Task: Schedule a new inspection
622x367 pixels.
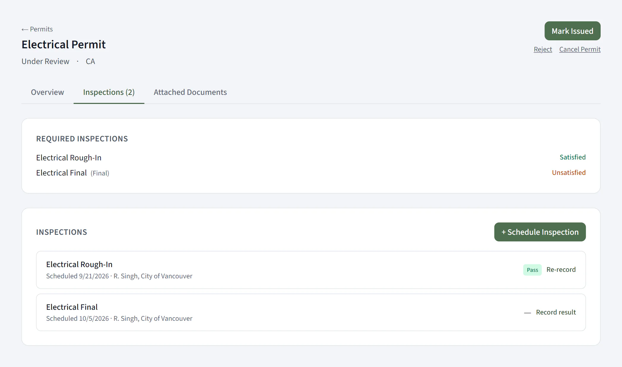Action: 540,232
